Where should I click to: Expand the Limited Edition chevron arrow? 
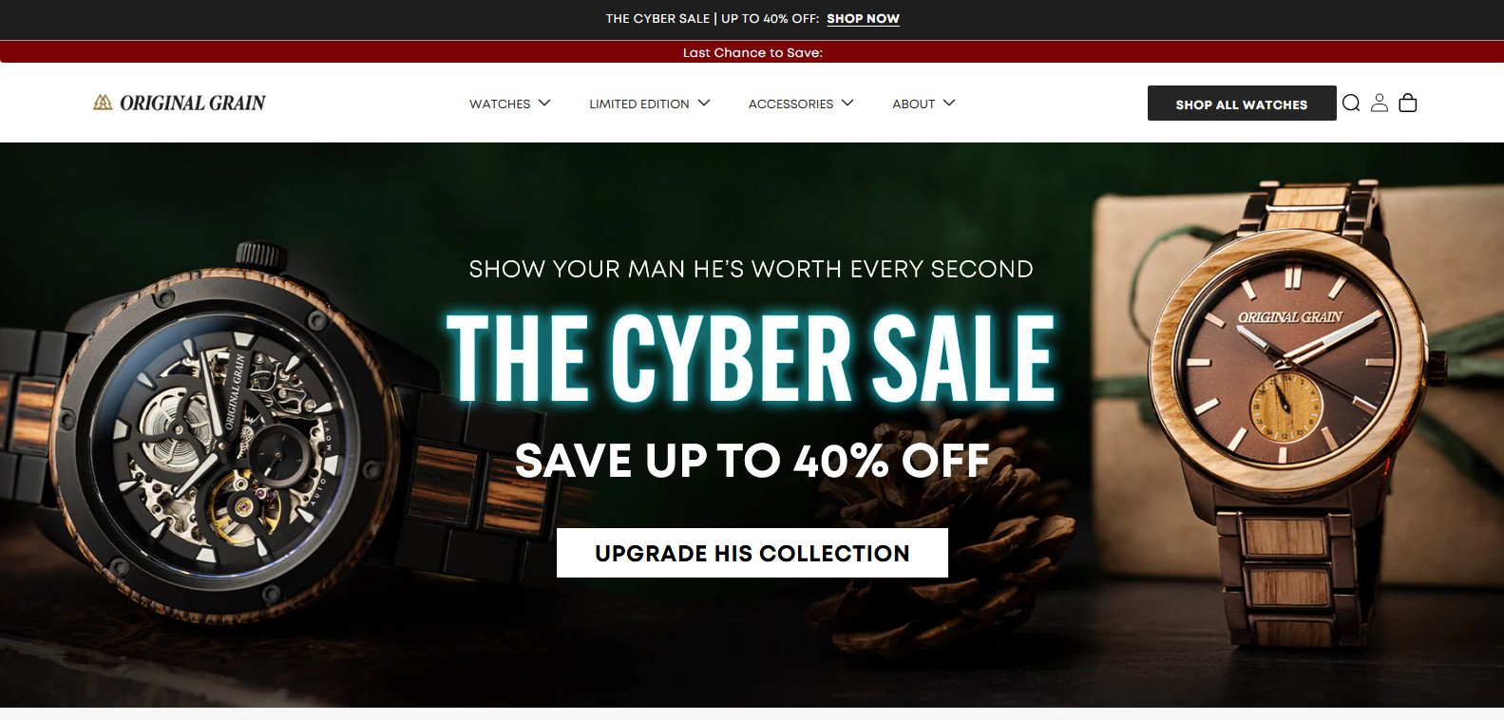click(x=704, y=103)
